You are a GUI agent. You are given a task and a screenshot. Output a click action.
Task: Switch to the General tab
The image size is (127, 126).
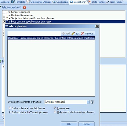point(5,2)
